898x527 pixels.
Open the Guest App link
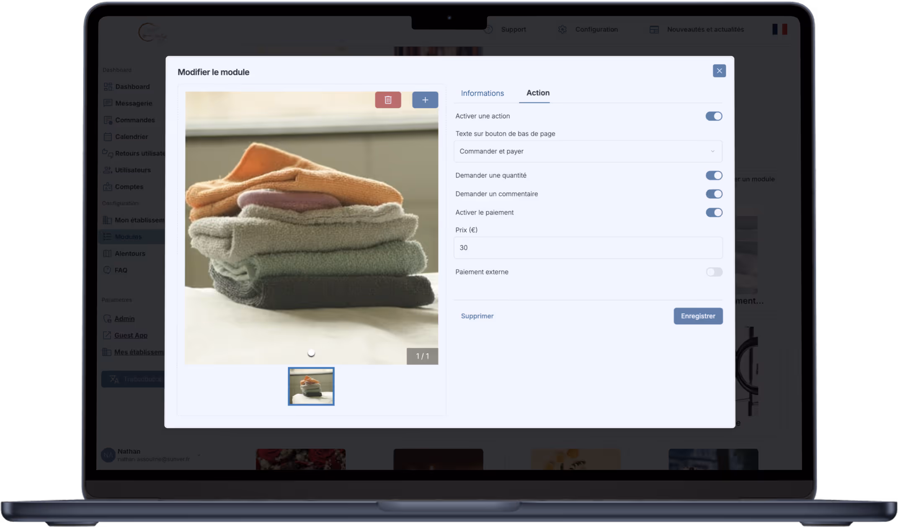(131, 336)
